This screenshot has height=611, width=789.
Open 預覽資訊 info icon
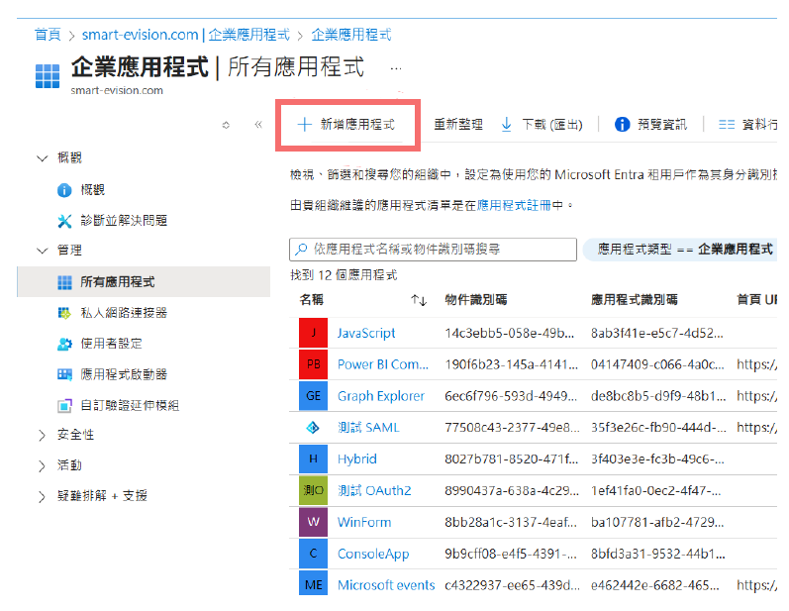pyautogui.click(x=623, y=125)
